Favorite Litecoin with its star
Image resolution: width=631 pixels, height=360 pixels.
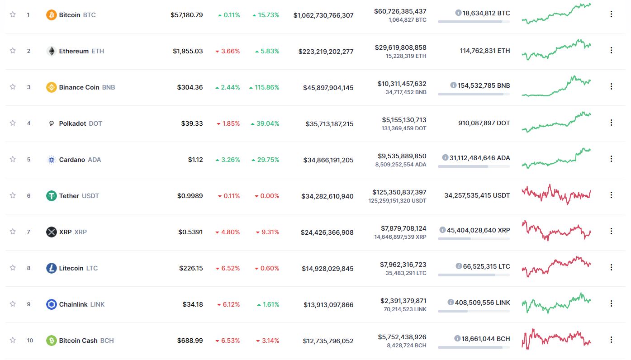[13, 268]
